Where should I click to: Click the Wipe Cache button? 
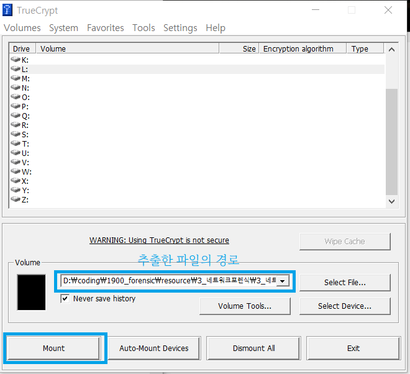[x=345, y=242]
